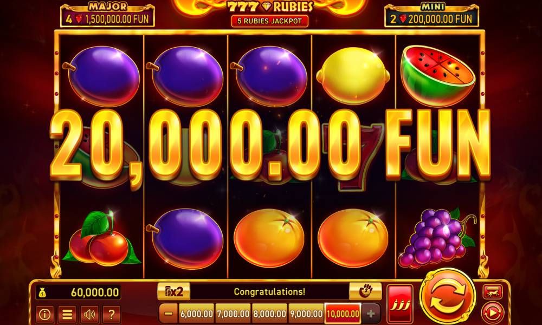Open the game info icon
This screenshot has width=542, height=325.
(x=45, y=314)
